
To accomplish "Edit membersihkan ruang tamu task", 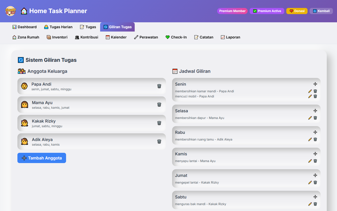I will (310, 139).
